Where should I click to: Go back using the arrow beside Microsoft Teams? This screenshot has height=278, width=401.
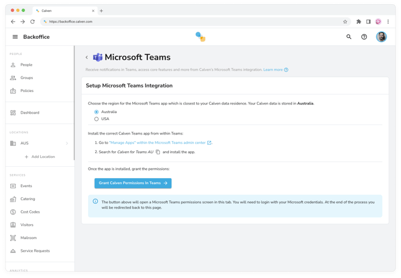87,58
